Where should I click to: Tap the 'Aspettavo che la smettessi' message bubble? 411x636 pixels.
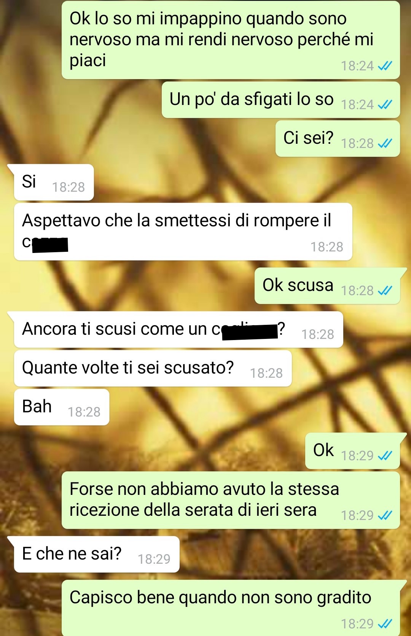pyautogui.click(x=183, y=232)
